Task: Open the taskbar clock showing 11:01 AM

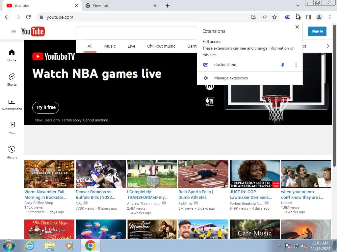Action: (x=320, y=246)
